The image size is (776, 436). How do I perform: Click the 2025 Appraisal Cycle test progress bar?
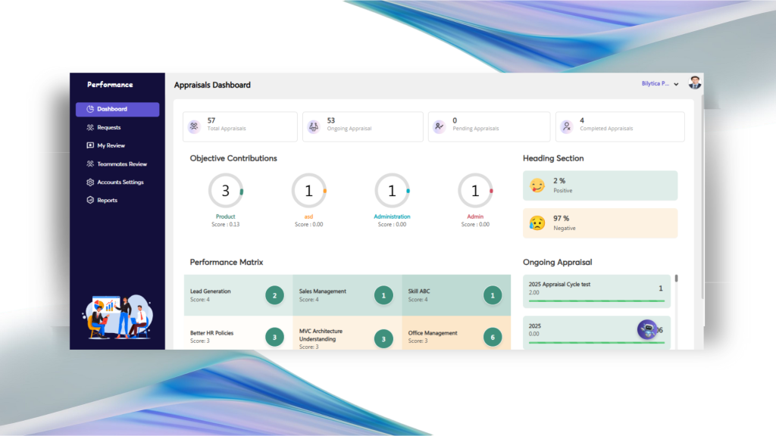[x=596, y=301]
